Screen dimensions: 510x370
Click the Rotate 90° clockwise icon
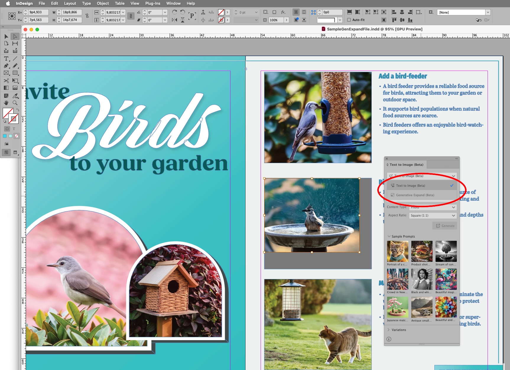click(x=175, y=12)
